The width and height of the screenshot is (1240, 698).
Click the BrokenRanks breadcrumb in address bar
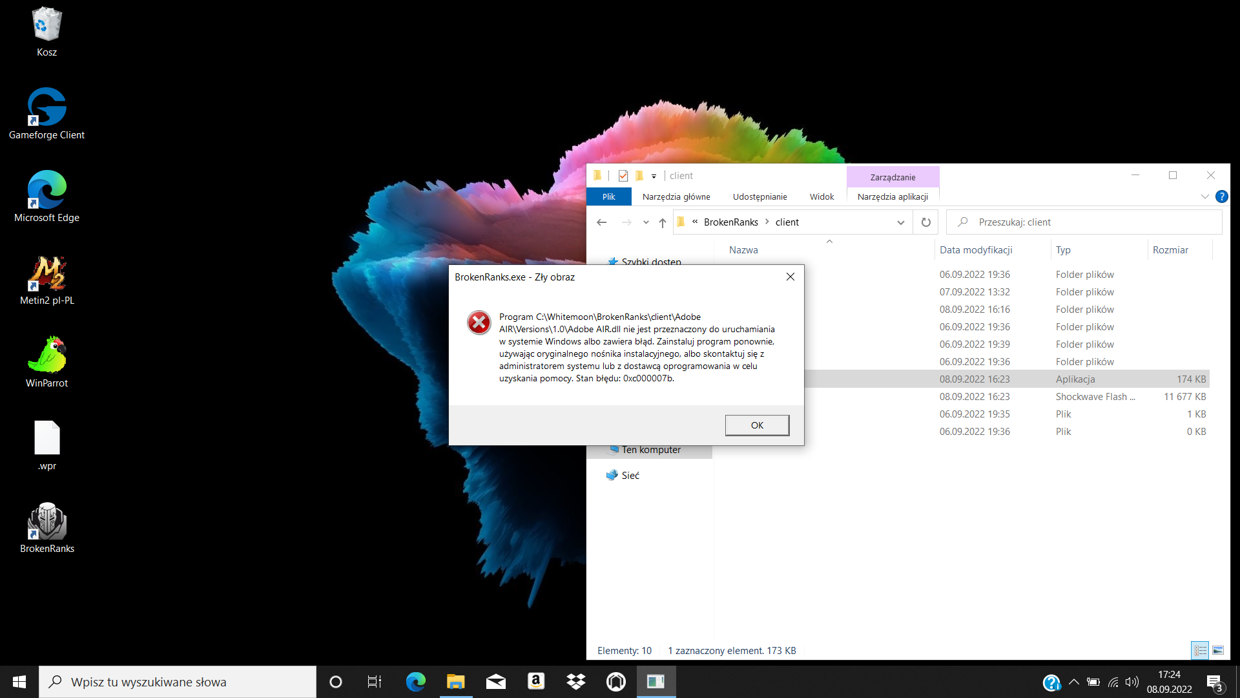(730, 222)
